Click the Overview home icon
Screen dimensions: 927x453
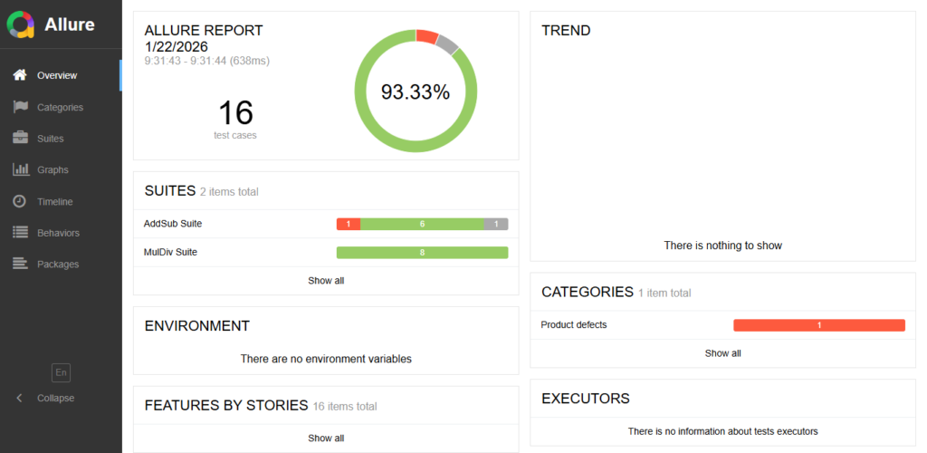pyautogui.click(x=20, y=75)
